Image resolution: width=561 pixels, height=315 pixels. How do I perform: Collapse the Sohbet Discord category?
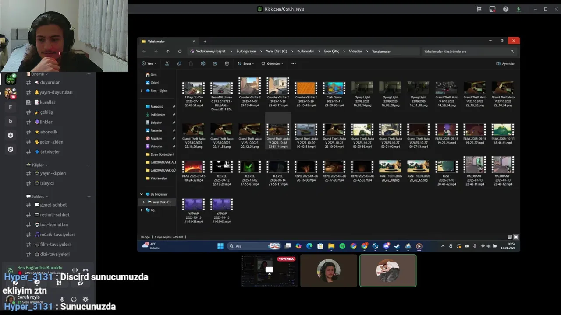pos(37,196)
